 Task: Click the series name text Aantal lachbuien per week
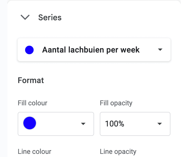[x=91, y=50]
